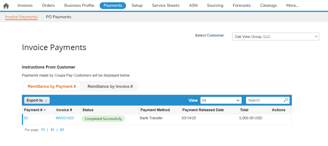The height and width of the screenshot is (146, 328).
Task: Open the View filter dropdown
Action: 221,100
